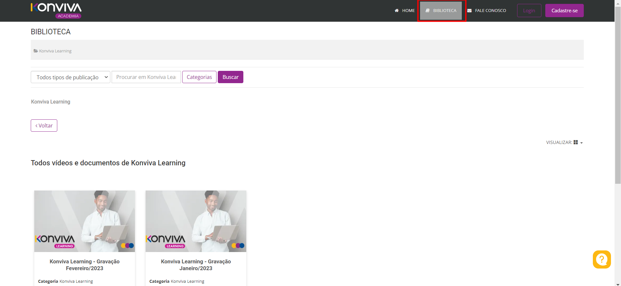This screenshot has height=286, width=621.
Task: Click the folder icon in breadcrumb
Action: [36, 51]
